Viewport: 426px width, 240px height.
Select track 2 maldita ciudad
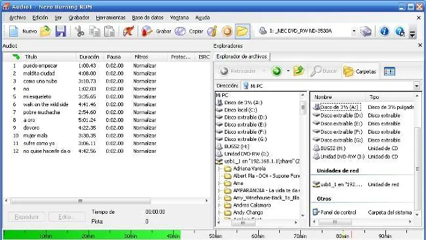click(x=39, y=73)
